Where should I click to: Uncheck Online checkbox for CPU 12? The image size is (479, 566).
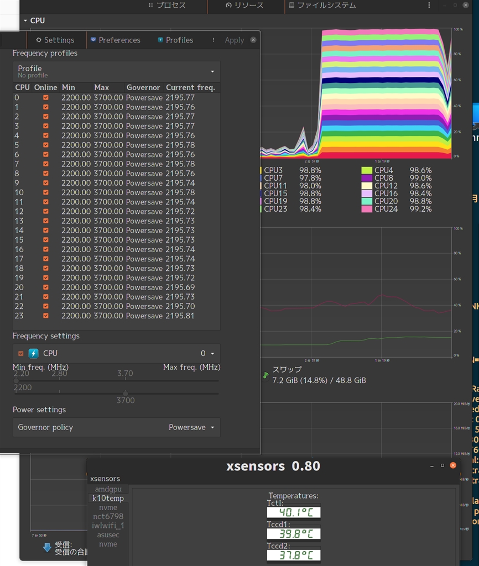pyautogui.click(x=46, y=212)
